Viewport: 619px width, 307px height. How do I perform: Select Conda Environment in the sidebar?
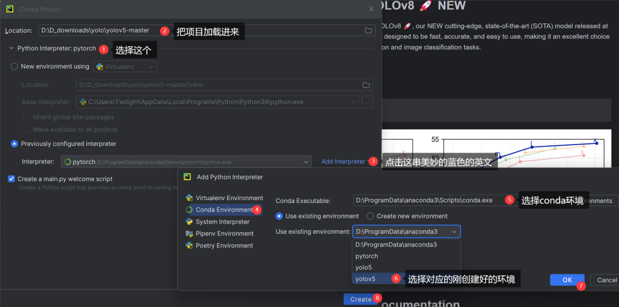(x=223, y=210)
